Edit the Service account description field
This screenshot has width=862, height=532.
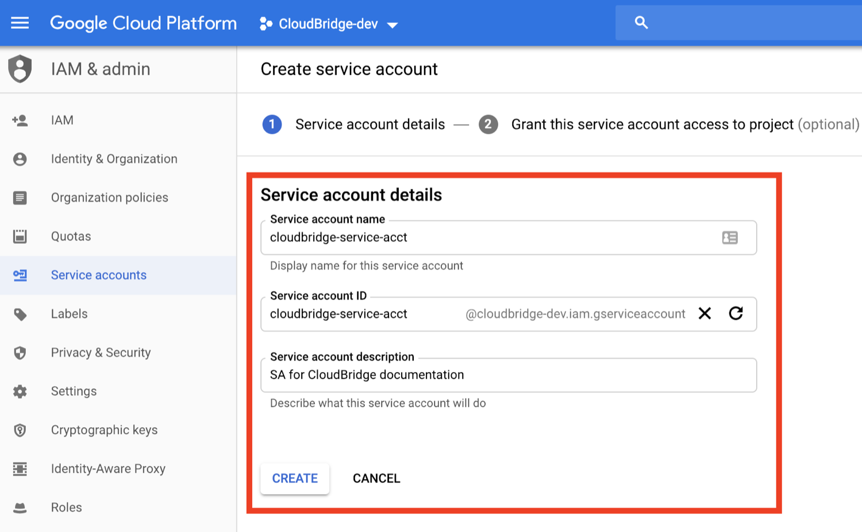pos(509,375)
